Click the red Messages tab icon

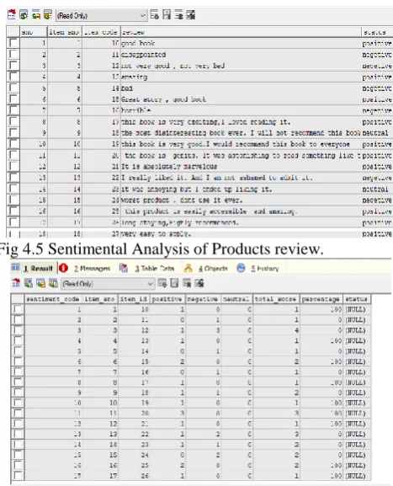point(63,268)
